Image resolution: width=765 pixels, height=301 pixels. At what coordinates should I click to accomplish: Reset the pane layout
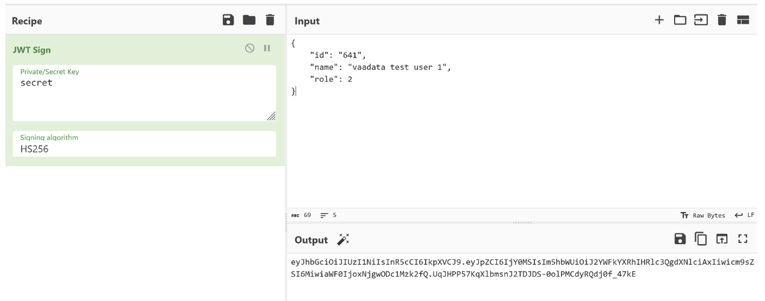tap(743, 20)
